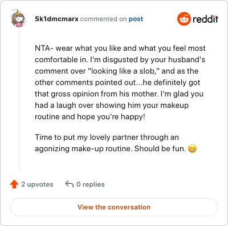Click the curved reply arrow icon

click(x=70, y=184)
